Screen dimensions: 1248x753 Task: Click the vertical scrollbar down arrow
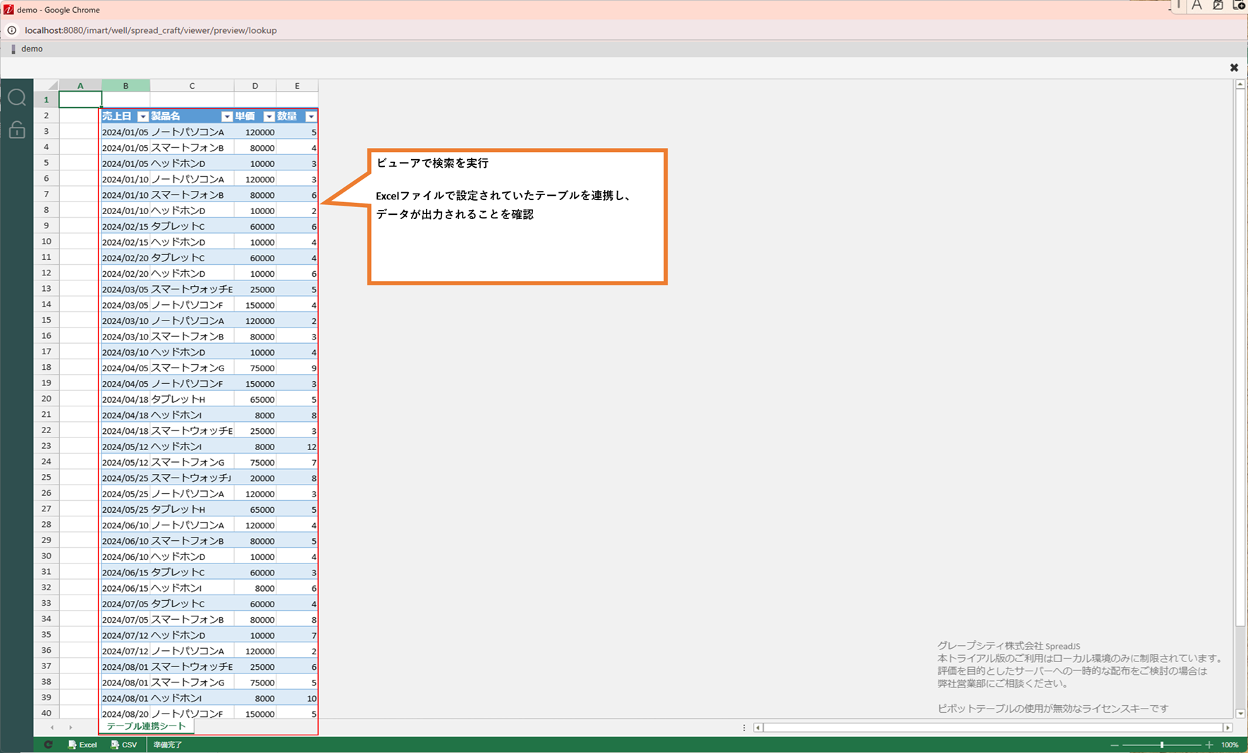tap(1240, 714)
